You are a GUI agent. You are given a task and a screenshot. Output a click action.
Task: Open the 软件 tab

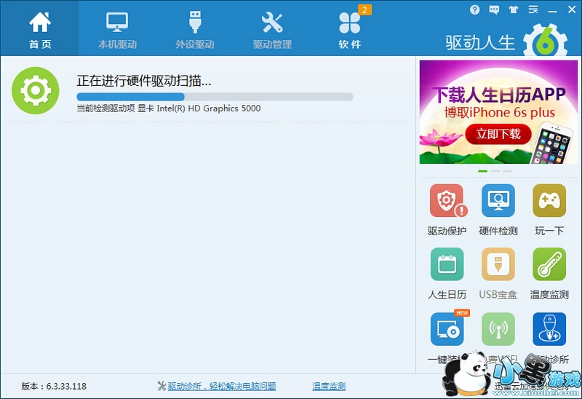(350, 28)
